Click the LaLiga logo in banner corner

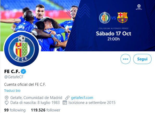pyautogui.click(x=139, y=7)
